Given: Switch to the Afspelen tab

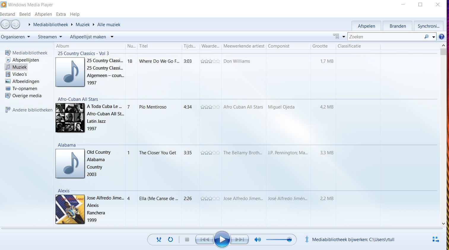Looking at the screenshot, I should pyautogui.click(x=366, y=26).
